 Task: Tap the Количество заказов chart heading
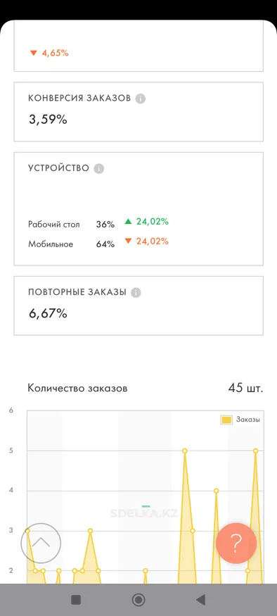point(77,389)
